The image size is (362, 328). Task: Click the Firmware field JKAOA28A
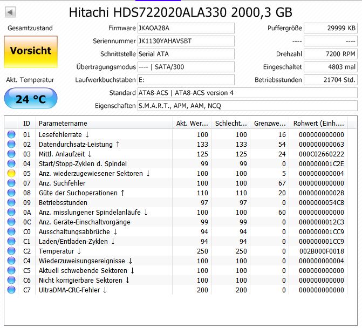(x=186, y=28)
